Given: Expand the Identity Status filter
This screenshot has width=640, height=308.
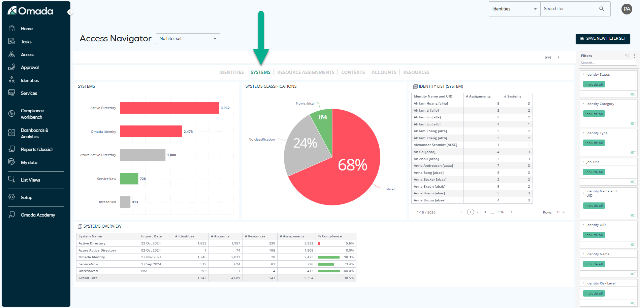Looking at the screenshot, I should click(x=583, y=74).
